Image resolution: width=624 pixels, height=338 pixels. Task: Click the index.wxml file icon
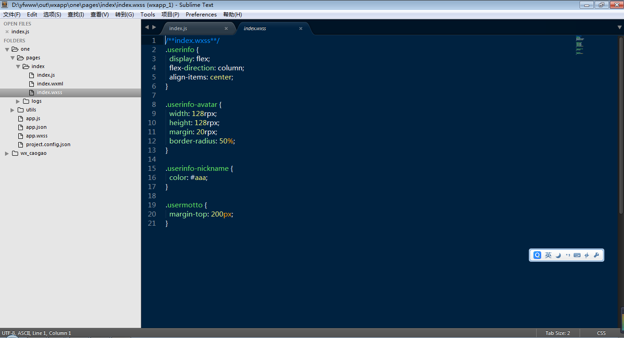(32, 84)
